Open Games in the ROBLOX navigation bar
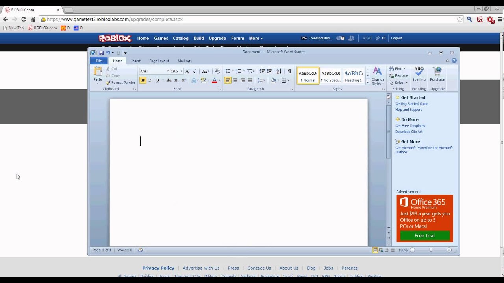This screenshot has width=504, height=283. pos(161,38)
